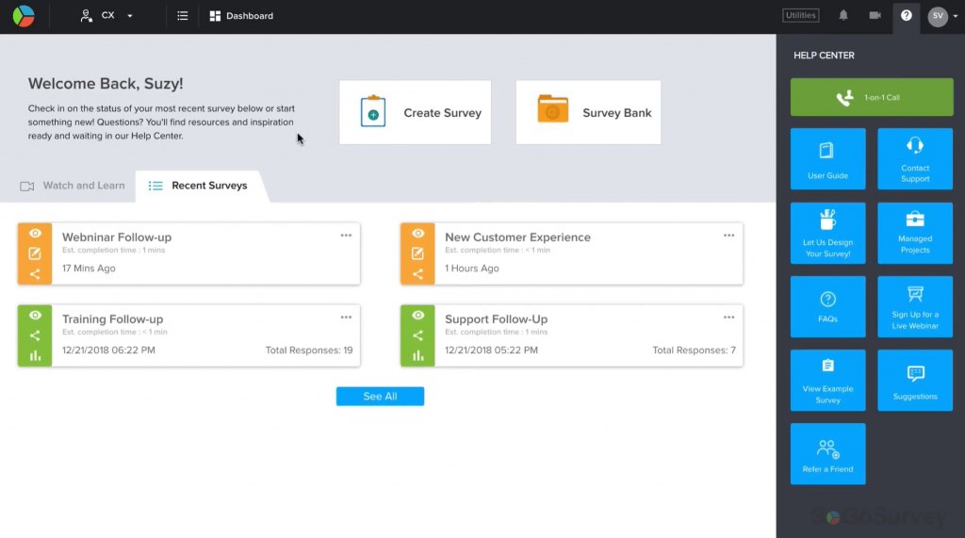Open notifications bell

click(x=843, y=15)
